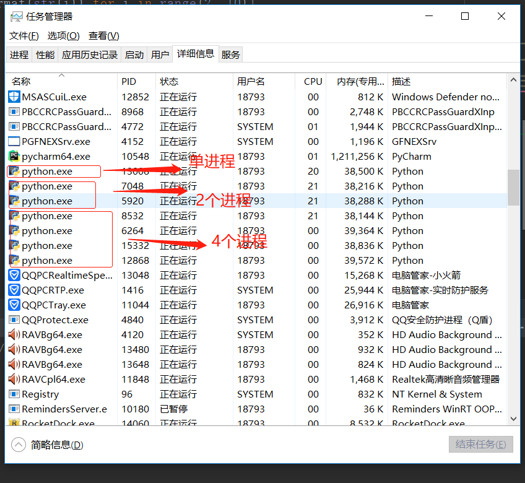Click the python.exe icon with PID 12868

(14, 260)
